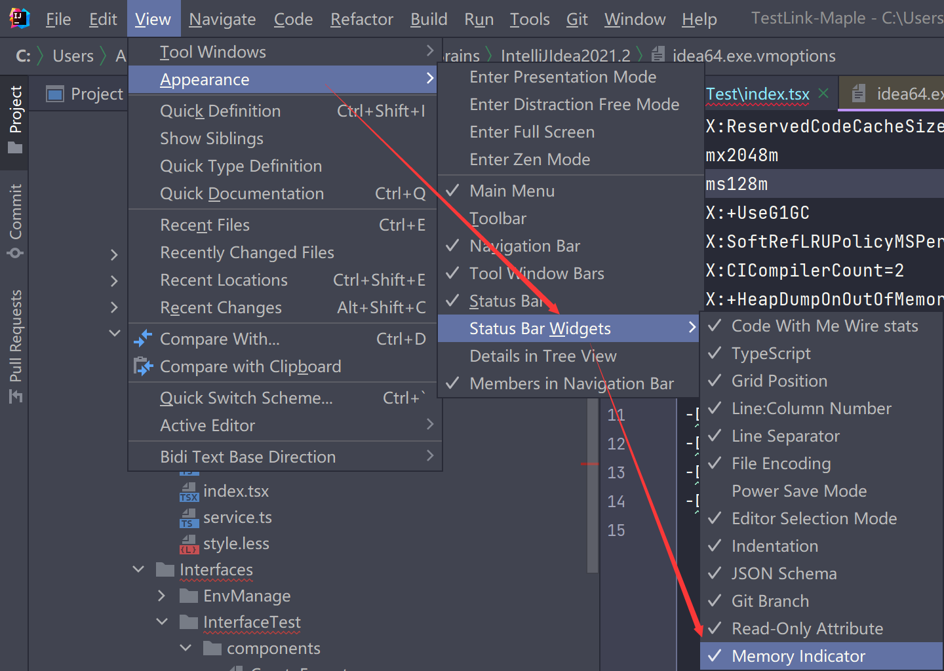
Task: Expand the EnvManage folder
Action: click(162, 596)
